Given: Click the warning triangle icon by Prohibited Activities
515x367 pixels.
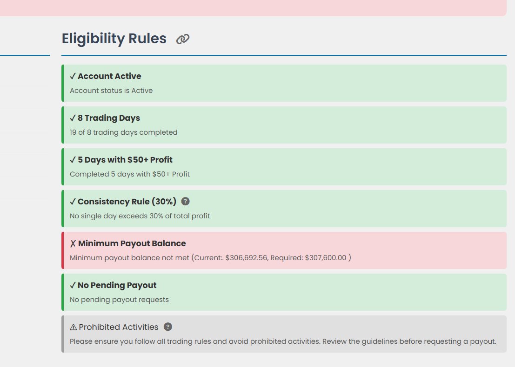Looking at the screenshot, I should (x=73, y=327).
